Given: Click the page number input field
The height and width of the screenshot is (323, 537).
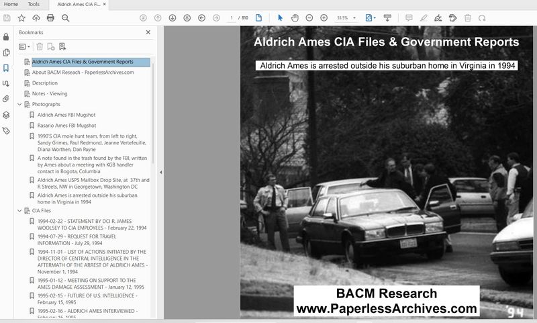Looking at the screenshot, I should tap(232, 18).
